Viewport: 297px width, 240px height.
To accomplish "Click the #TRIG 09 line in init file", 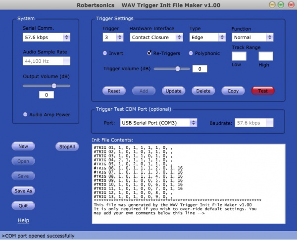I will coord(138,180).
